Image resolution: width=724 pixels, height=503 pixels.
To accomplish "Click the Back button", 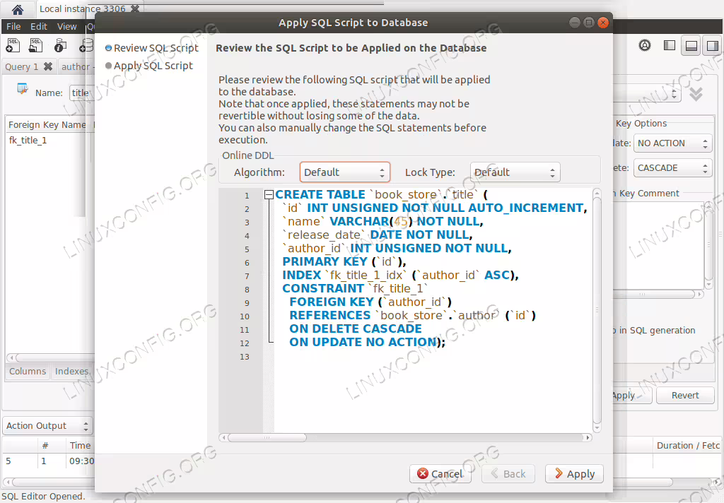I will point(508,474).
